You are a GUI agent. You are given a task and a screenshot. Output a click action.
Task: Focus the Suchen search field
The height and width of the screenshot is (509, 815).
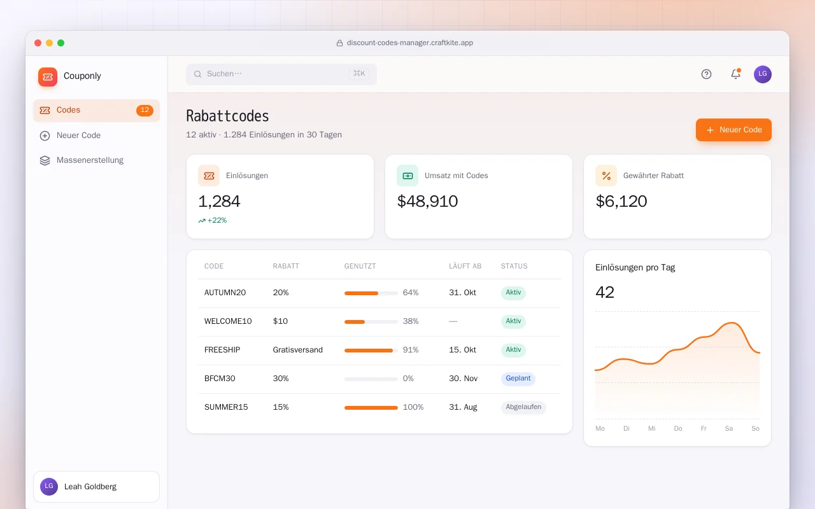point(281,74)
